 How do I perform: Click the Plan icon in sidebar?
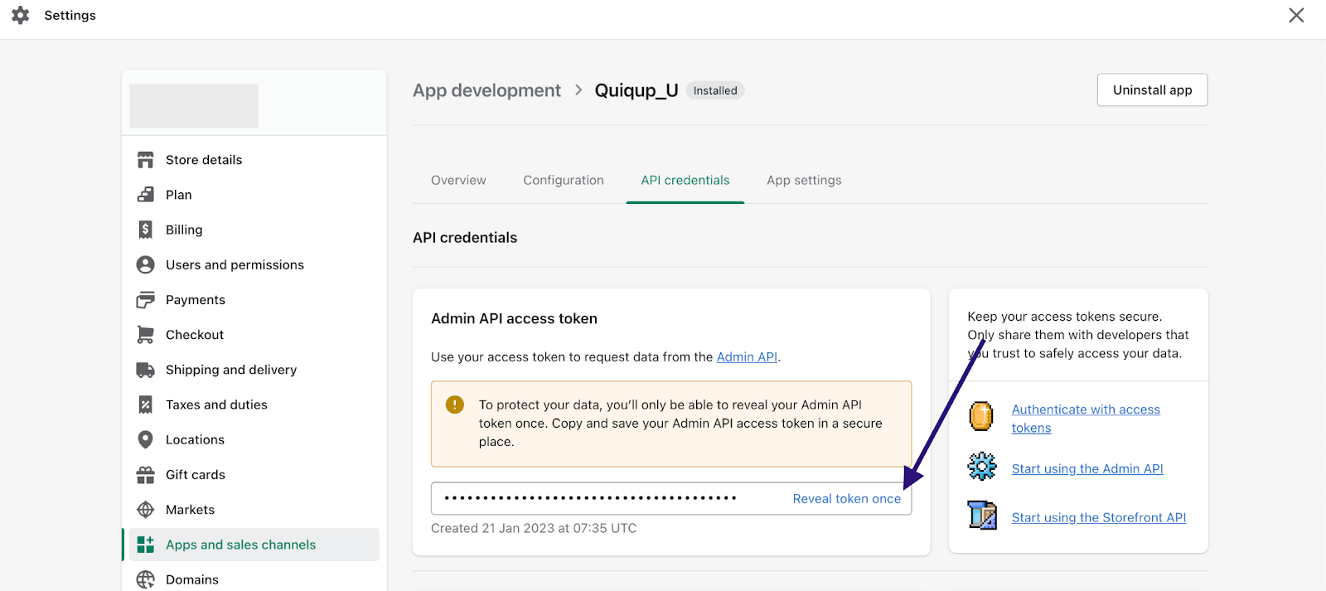click(146, 195)
